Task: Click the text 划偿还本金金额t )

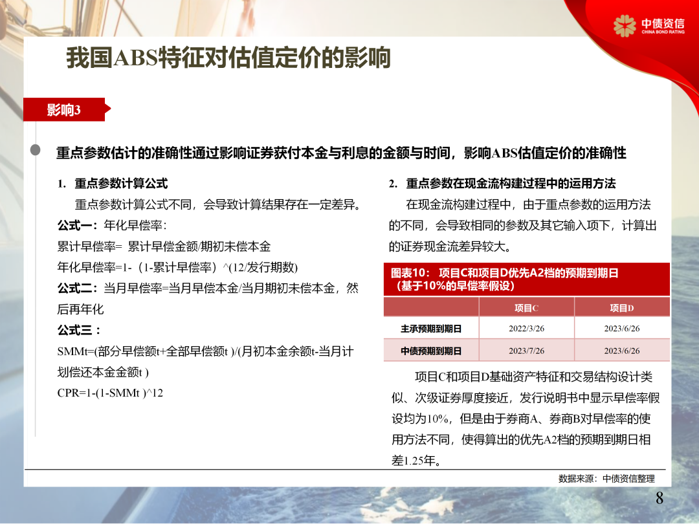Action: tap(103, 372)
